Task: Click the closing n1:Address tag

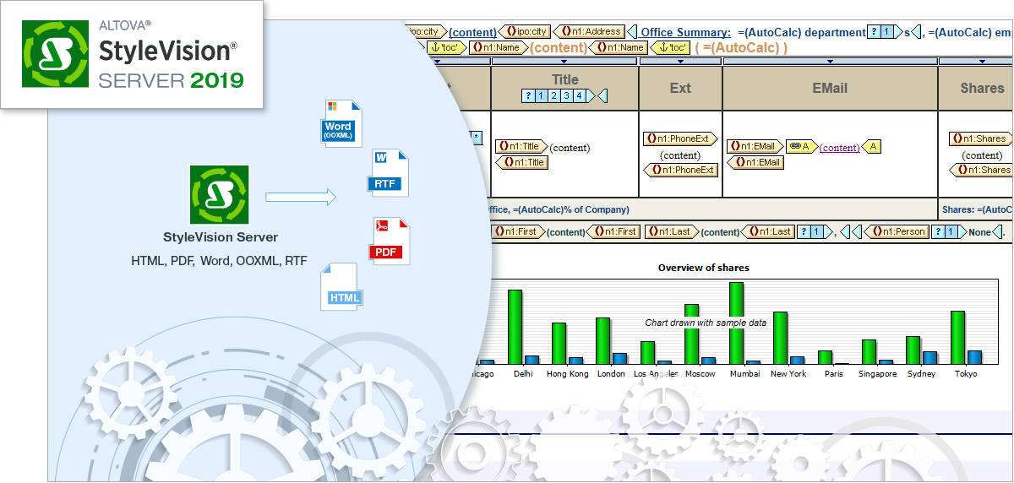Action: point(590,31)
